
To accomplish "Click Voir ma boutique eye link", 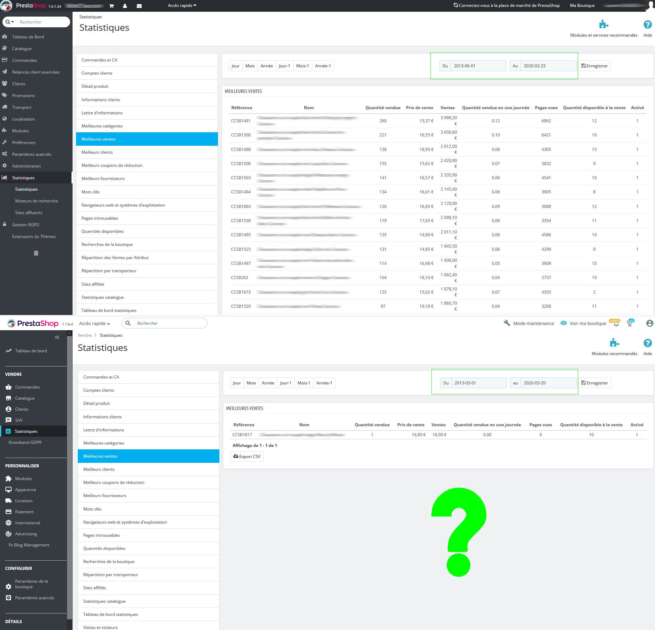I will 583,323.
